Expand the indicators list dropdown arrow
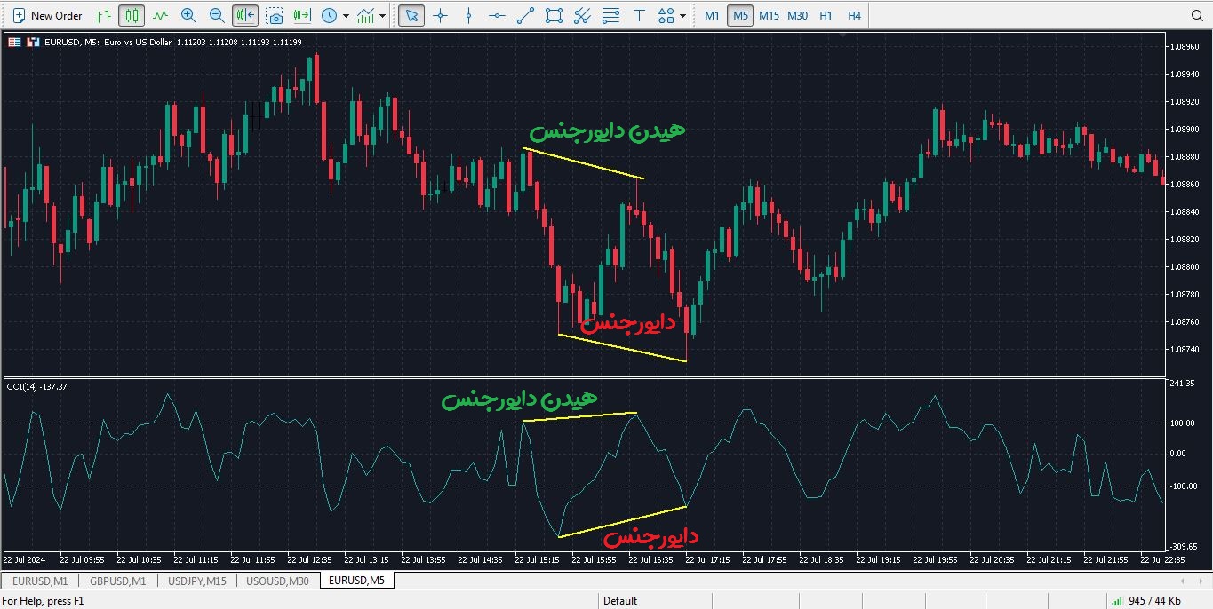The height and width of the screenshot is (609, 1213). 383,16
